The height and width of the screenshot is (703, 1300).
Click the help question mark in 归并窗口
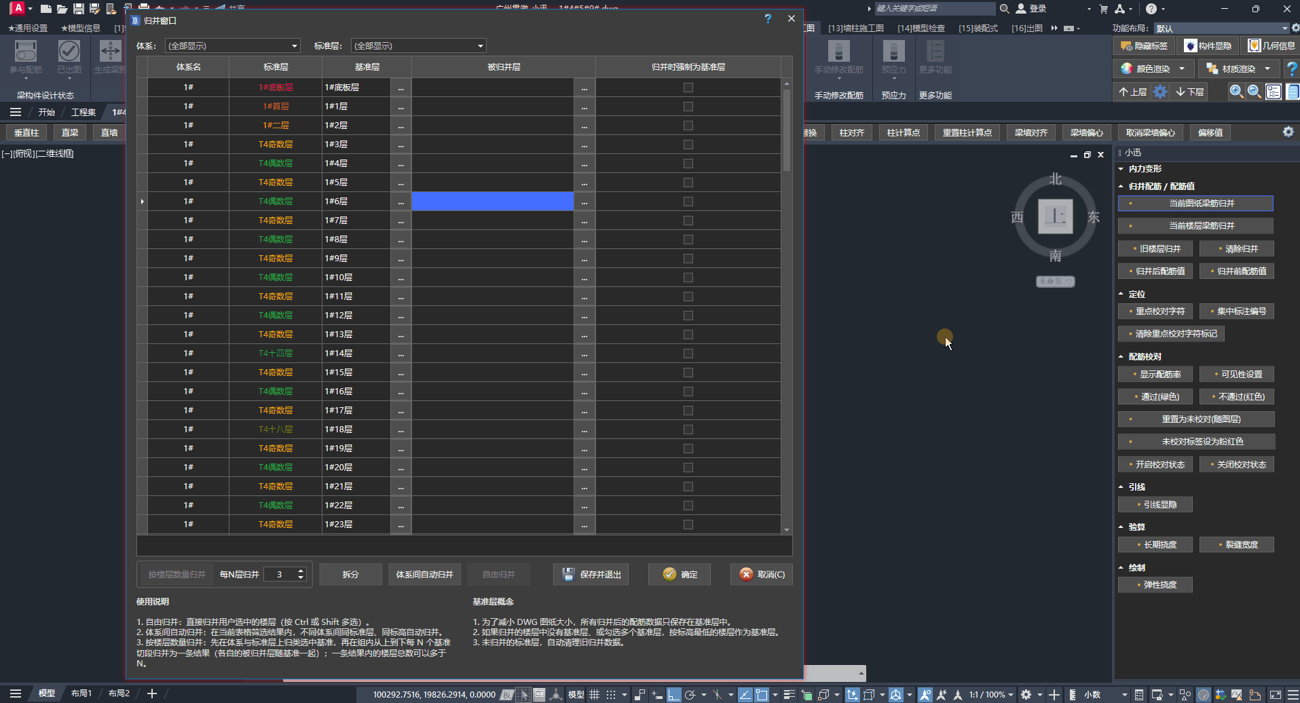pos(768,19)
